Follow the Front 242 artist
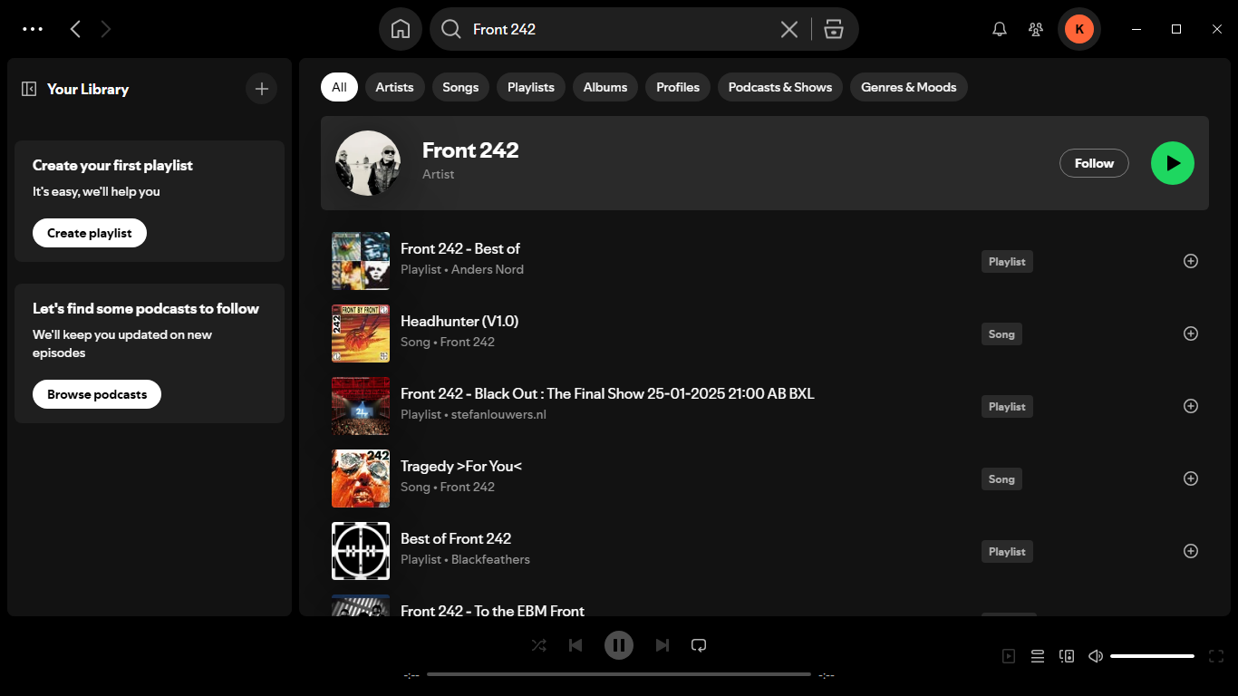This screenshot has height=696, width=1238. pyautogui.click(x=1094, y=163)
